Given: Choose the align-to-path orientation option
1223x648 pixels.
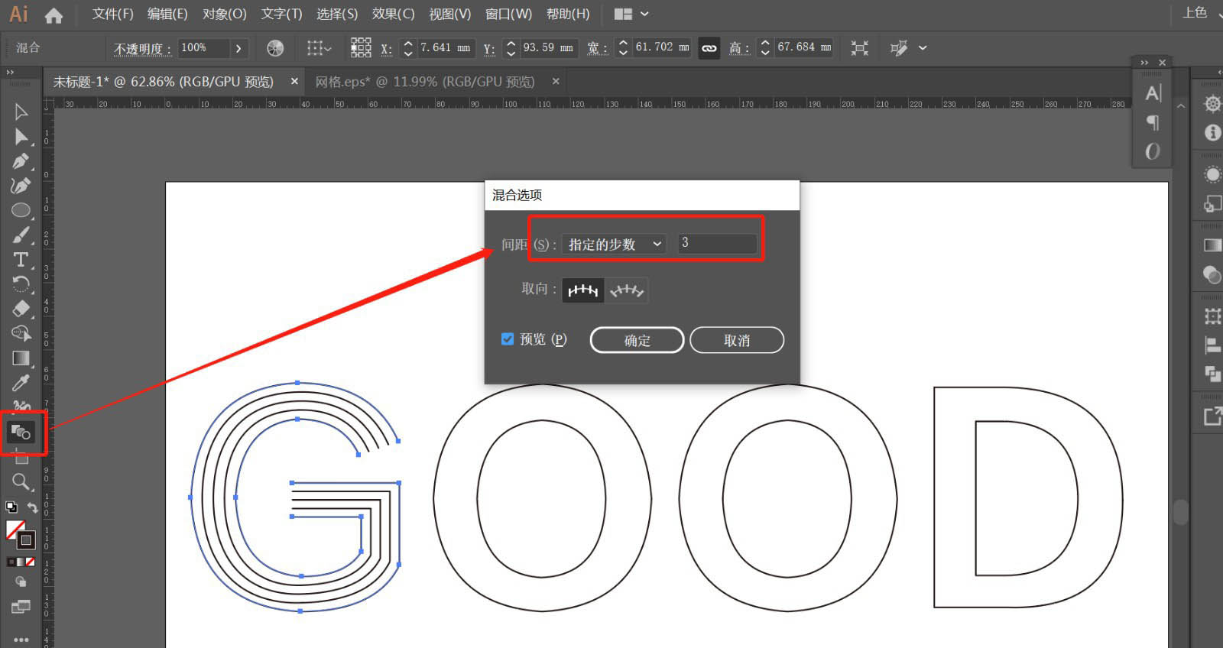Looking at the screenshot, I should point(627,290).
